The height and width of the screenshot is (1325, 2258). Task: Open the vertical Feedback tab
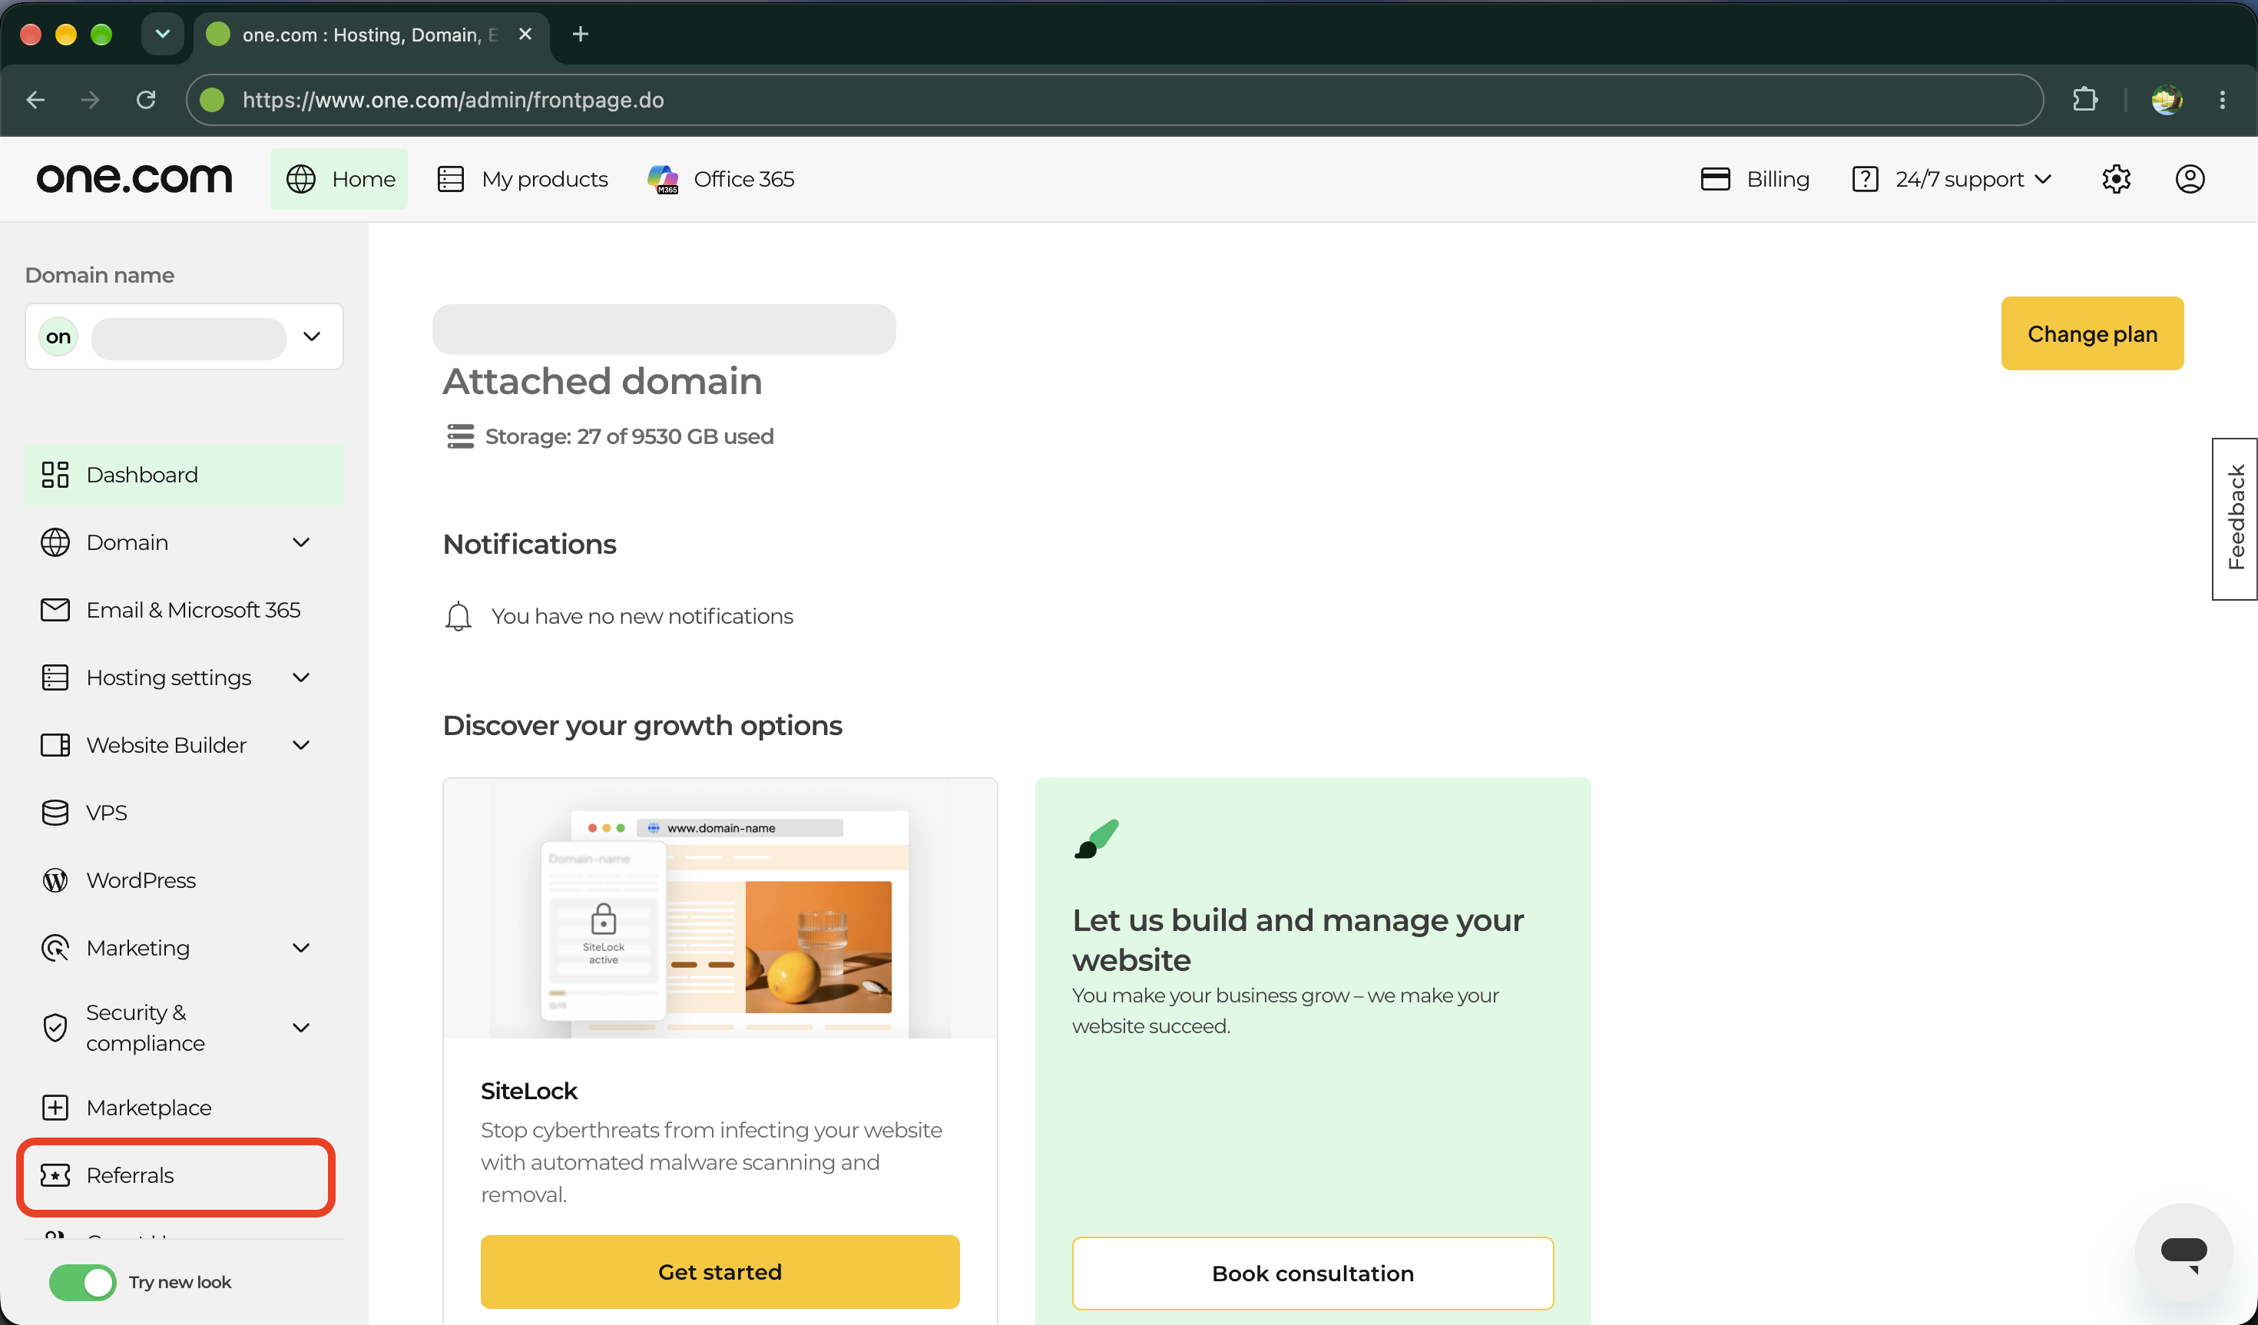[2235, 518]
